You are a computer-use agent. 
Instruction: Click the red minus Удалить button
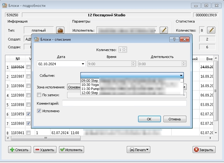coord(45,150)
